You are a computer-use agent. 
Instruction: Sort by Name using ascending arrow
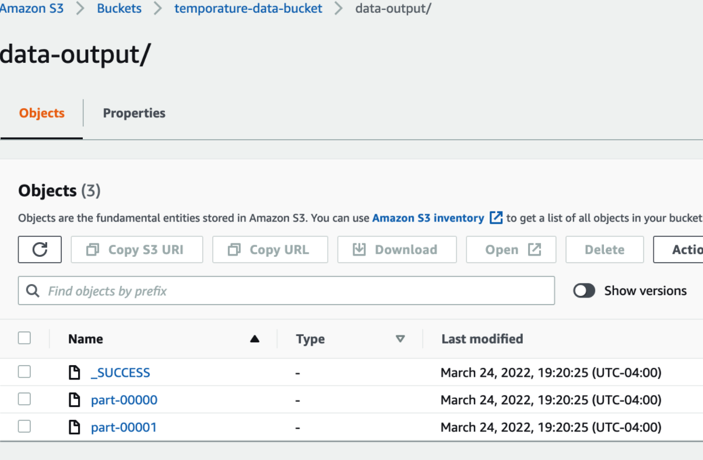click(x=255, y=339)
